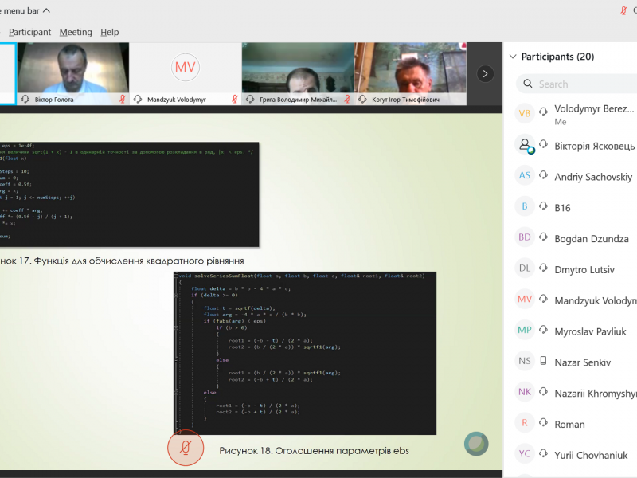Click the host avatar of Вікторія Ясковець
Image resolution: width=637 pixels, height=478 pixels.
pos(525,145)
